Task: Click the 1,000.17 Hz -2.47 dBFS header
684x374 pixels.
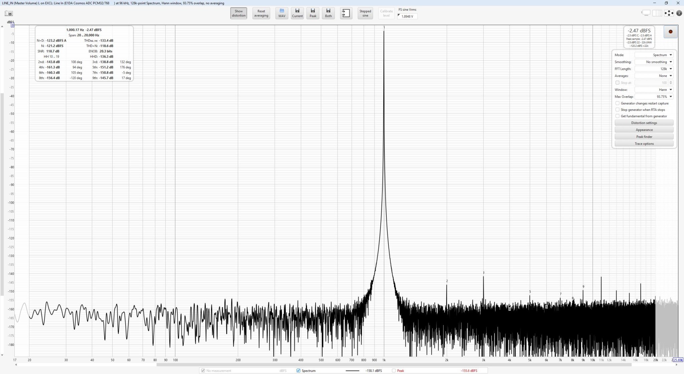Action: 84,30
